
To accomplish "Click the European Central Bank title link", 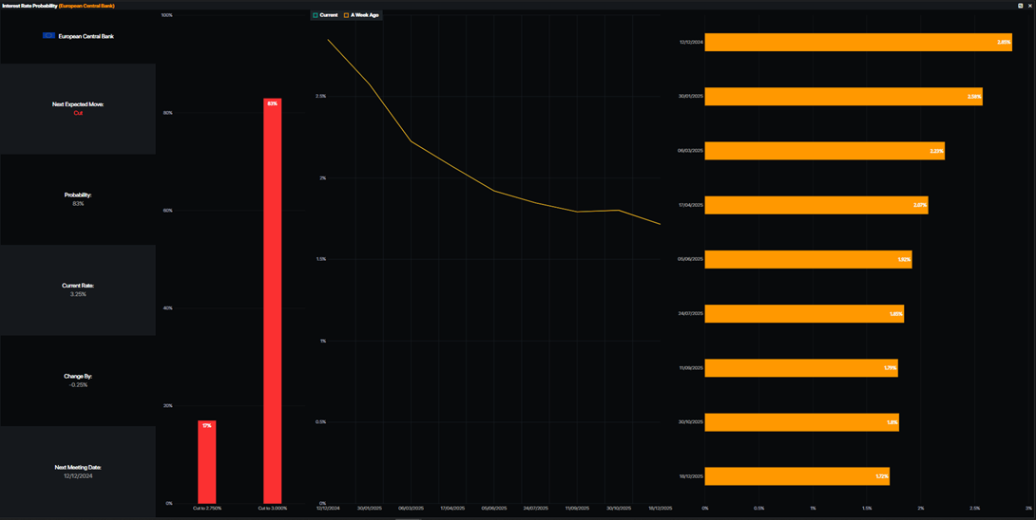I will (x=86, y=6).
